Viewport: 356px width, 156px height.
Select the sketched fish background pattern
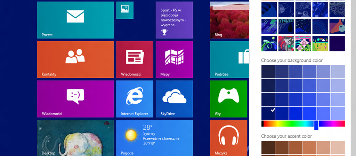(286, 9)
